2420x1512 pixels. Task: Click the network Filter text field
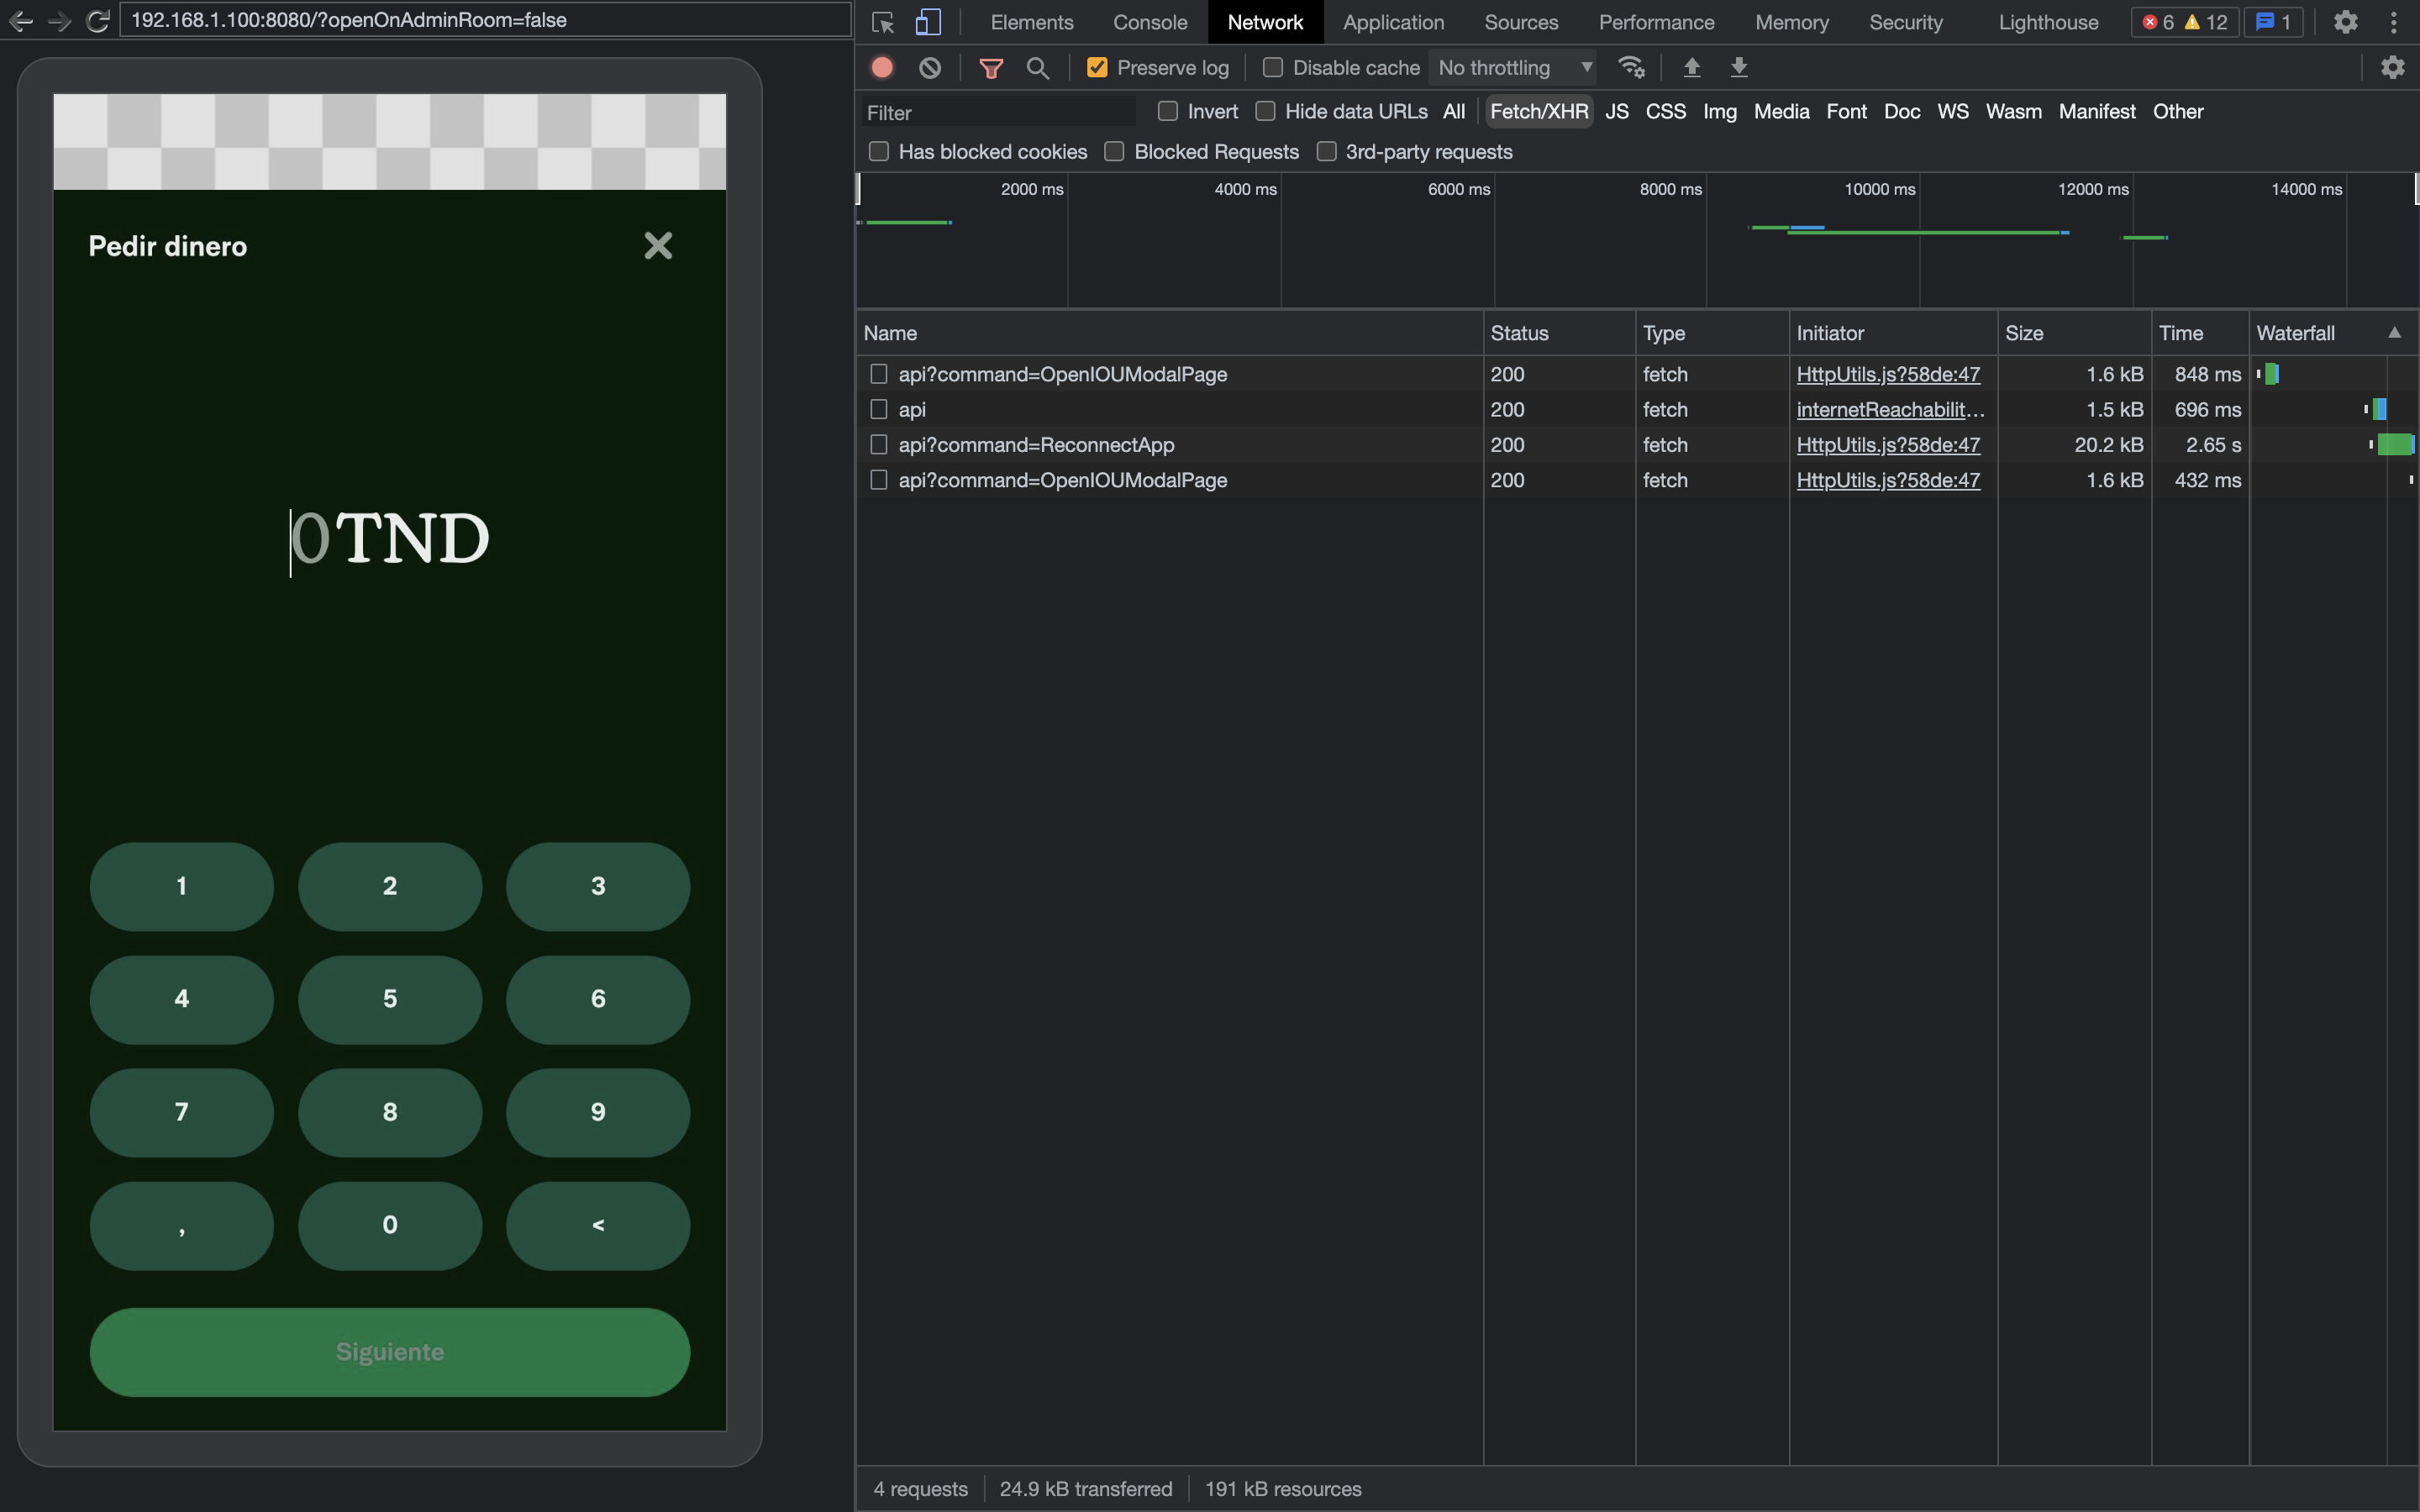point(997,112)
